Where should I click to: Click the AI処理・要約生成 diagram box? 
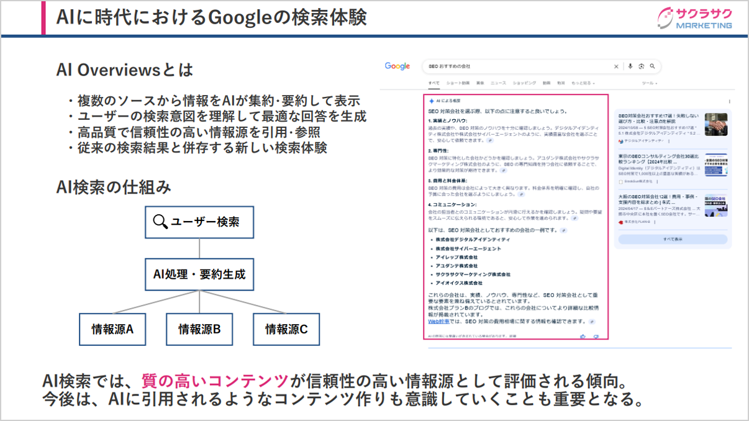point(199,275)
